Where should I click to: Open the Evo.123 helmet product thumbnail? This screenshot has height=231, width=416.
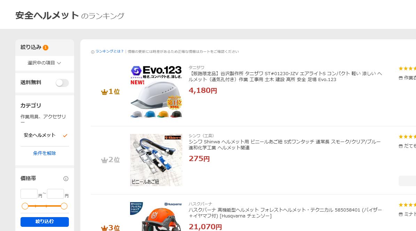click(x=156, y=92)
